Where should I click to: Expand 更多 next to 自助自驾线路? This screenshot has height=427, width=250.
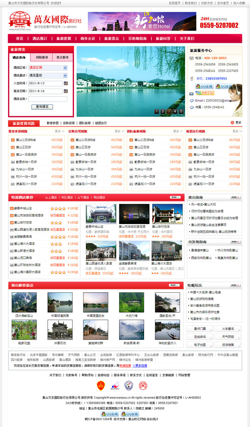[x=119, y=131]
